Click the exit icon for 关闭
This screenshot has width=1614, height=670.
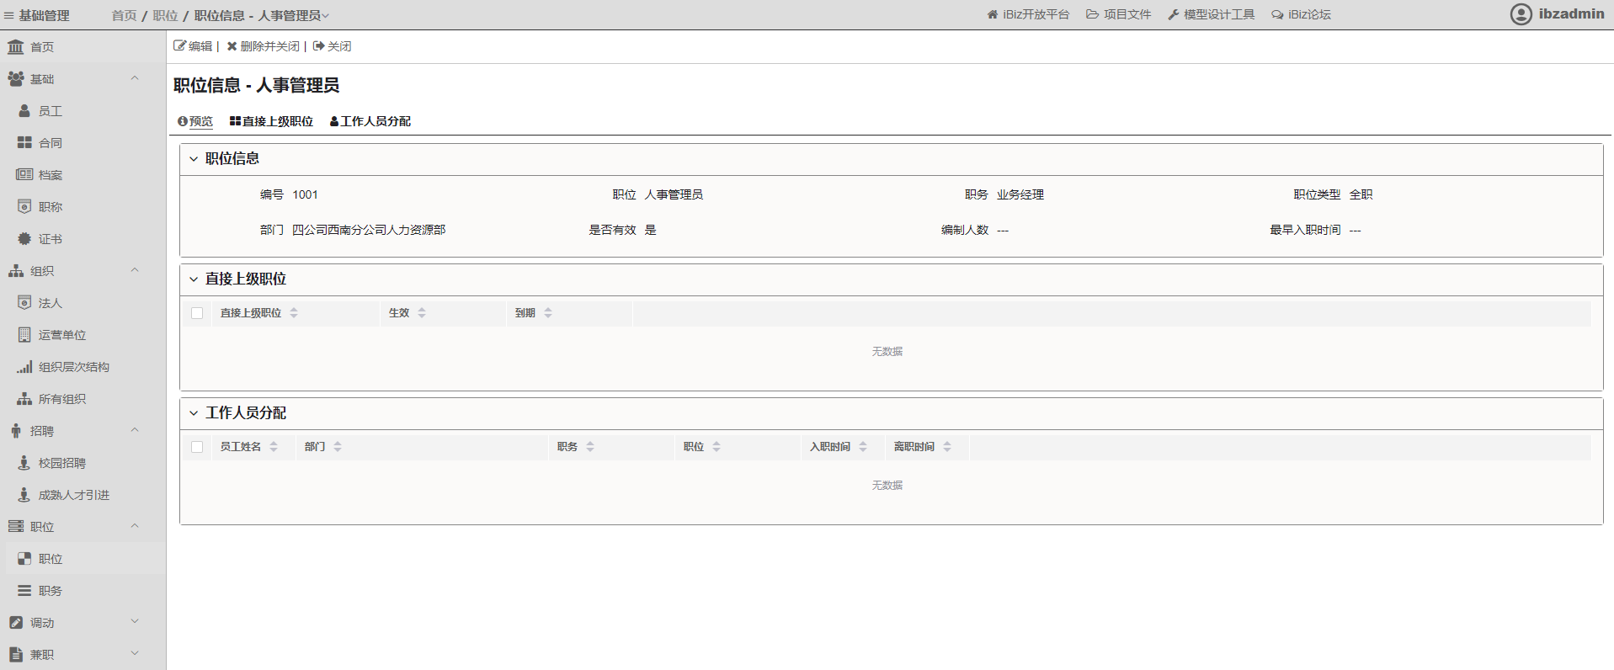tap(318, 46)
